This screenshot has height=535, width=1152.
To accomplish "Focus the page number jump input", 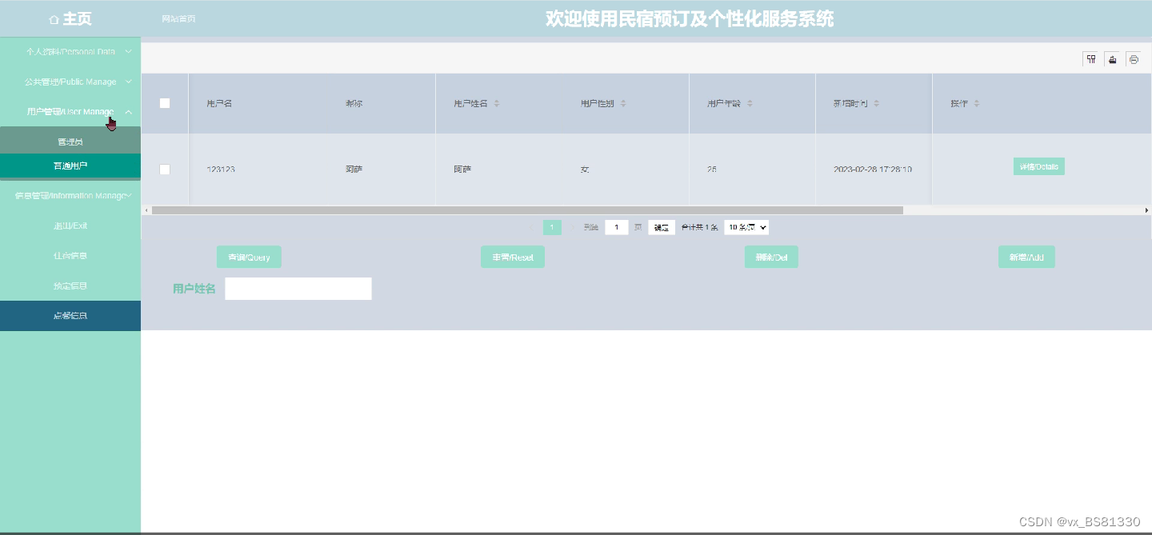I will click(617, 227).
